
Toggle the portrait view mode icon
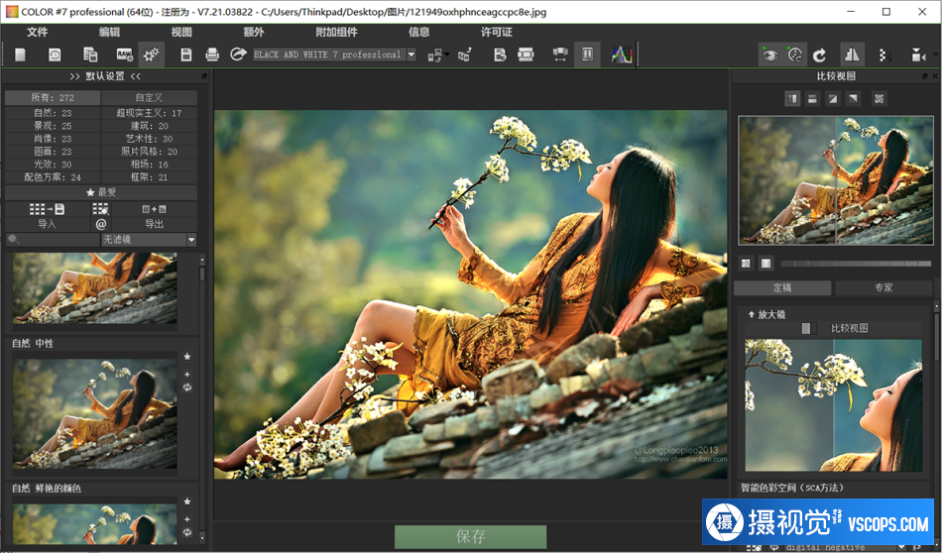(588, 55)
